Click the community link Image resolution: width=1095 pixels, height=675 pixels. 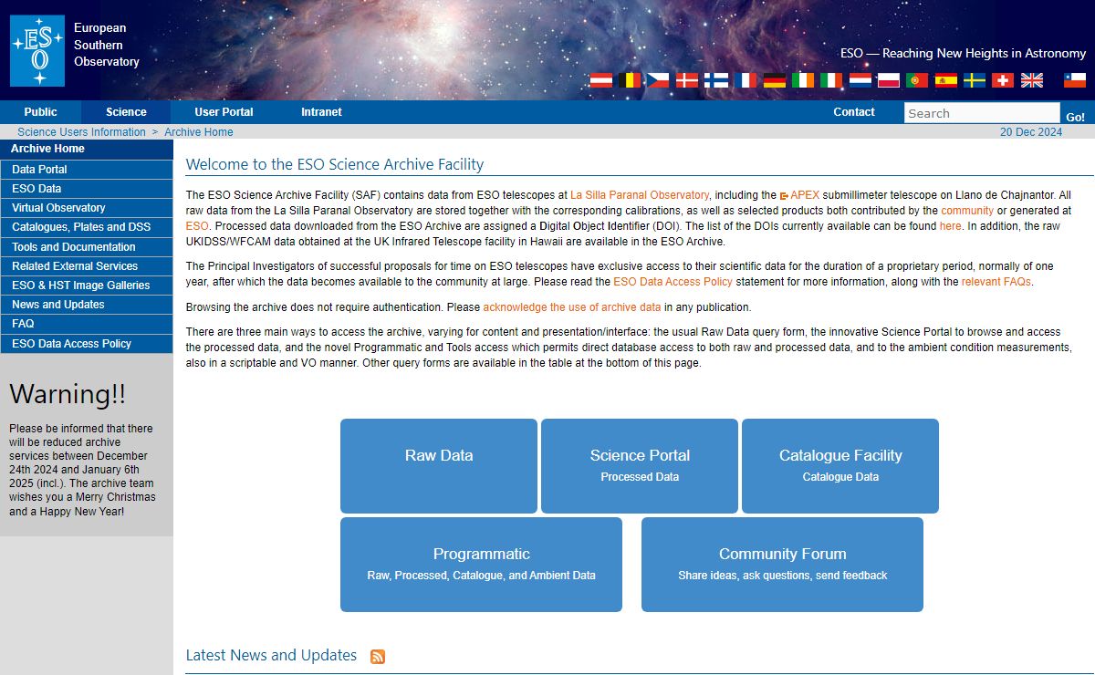click(967, 210)
